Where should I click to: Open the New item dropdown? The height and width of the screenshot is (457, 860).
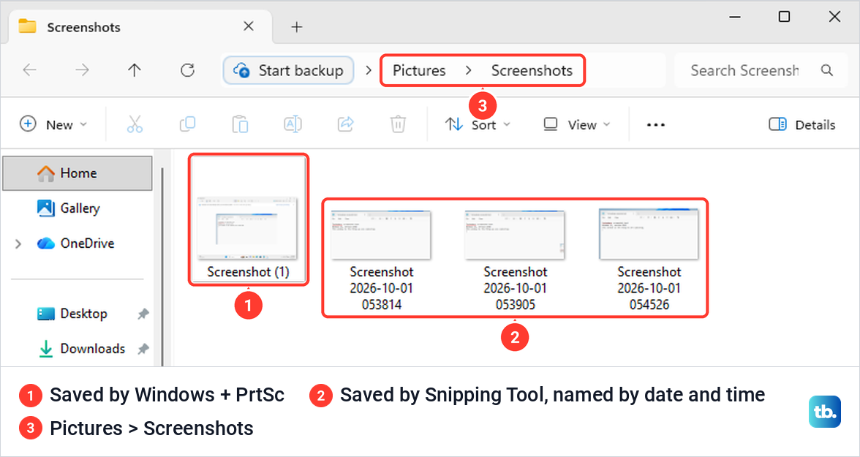tap(53, 124)
